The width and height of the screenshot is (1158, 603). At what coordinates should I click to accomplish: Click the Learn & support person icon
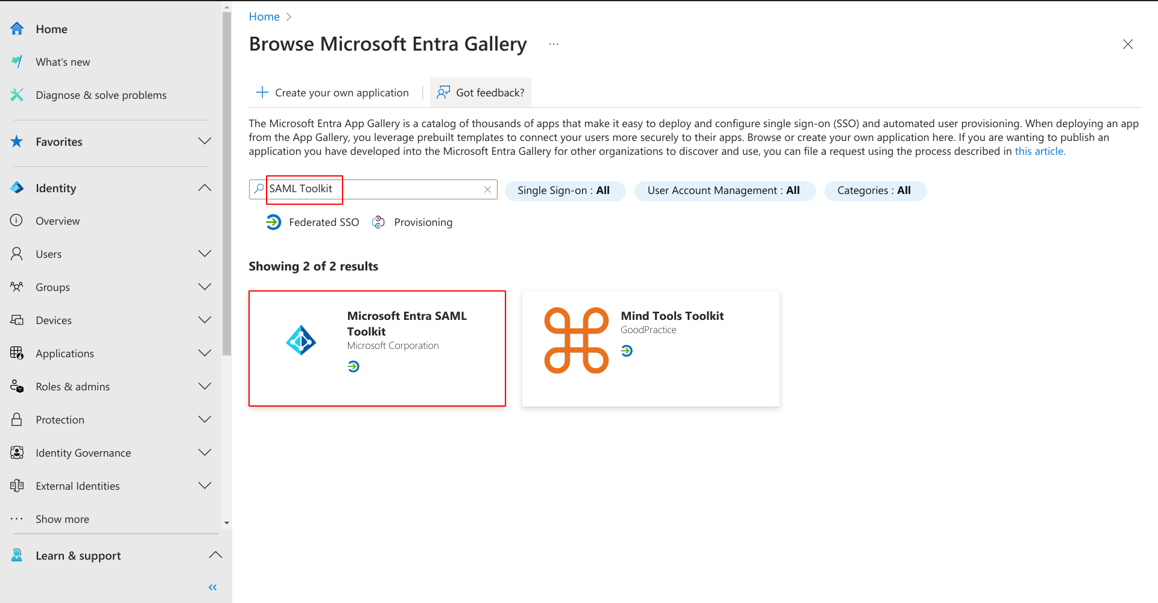(x=17, y=555)
